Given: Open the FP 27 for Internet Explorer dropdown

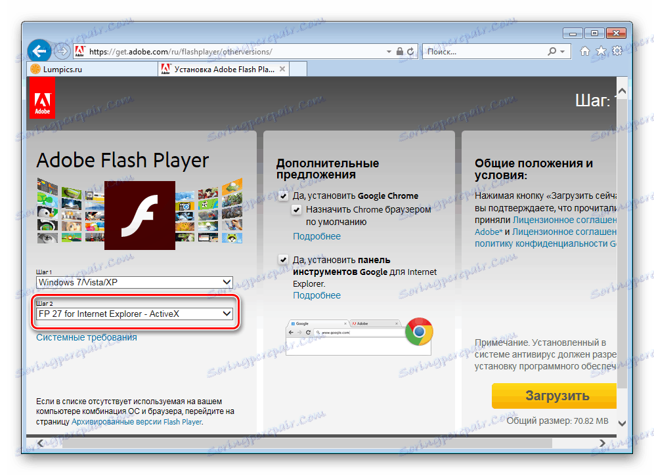Looking at the screenshot, I should [x=135, y=314].
